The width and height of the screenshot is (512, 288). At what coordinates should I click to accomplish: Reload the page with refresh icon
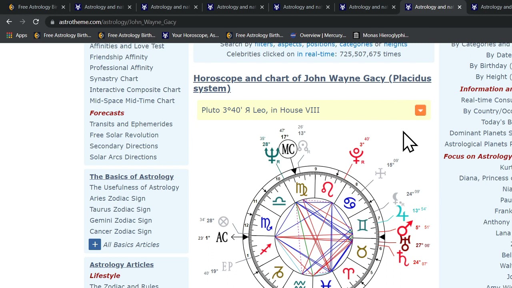point(36,22)
